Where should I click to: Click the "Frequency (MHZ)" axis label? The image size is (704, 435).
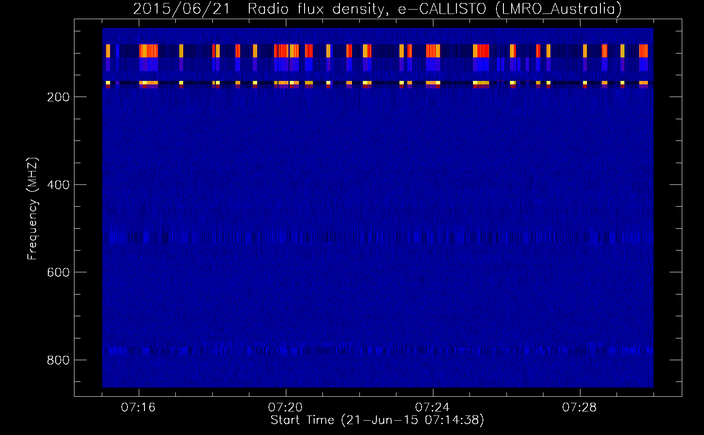tap(33, 209)
